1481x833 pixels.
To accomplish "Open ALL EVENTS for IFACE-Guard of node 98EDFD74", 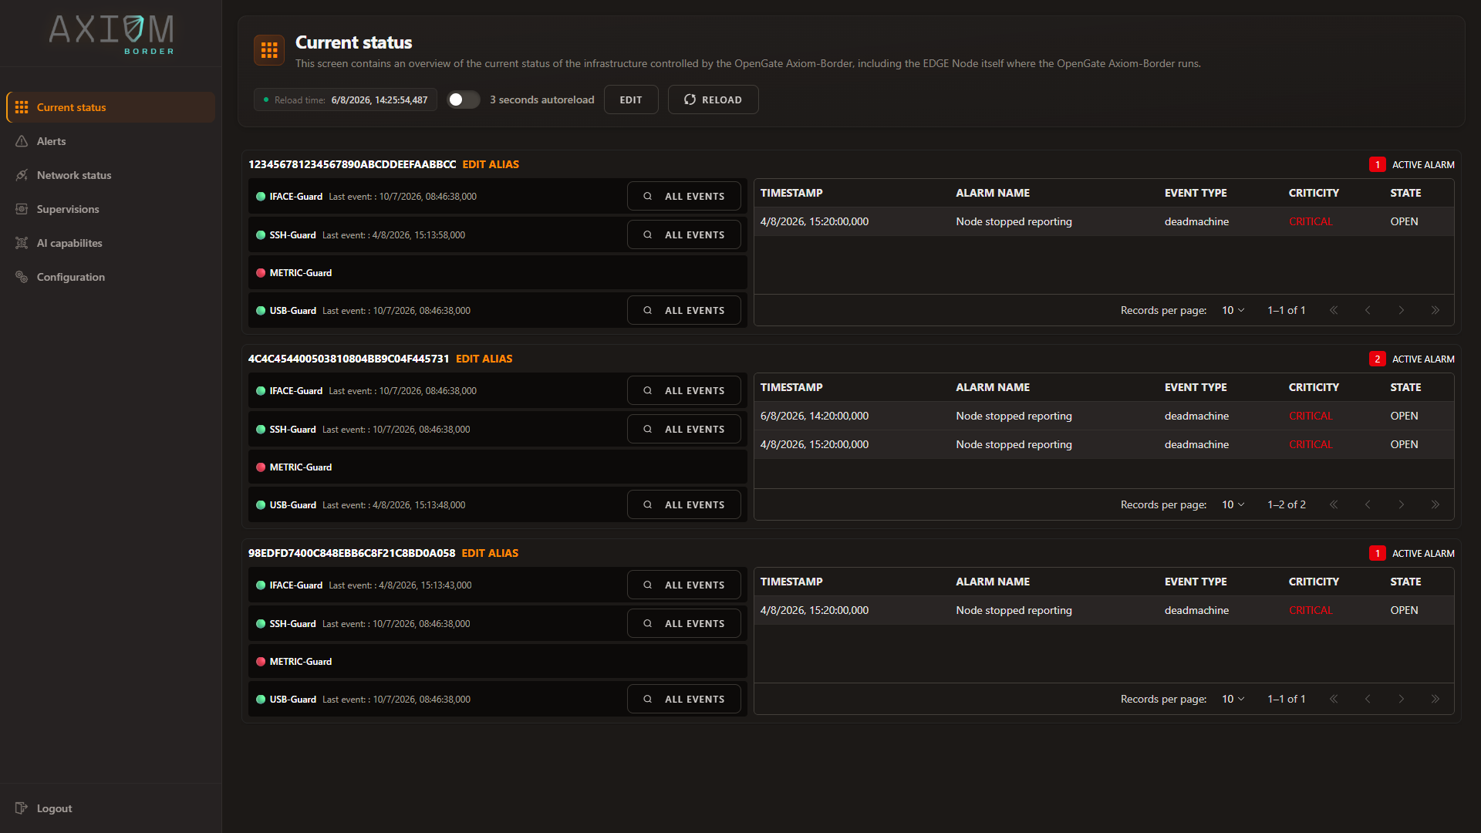I will pyautogui.click(x=684, y=585).
